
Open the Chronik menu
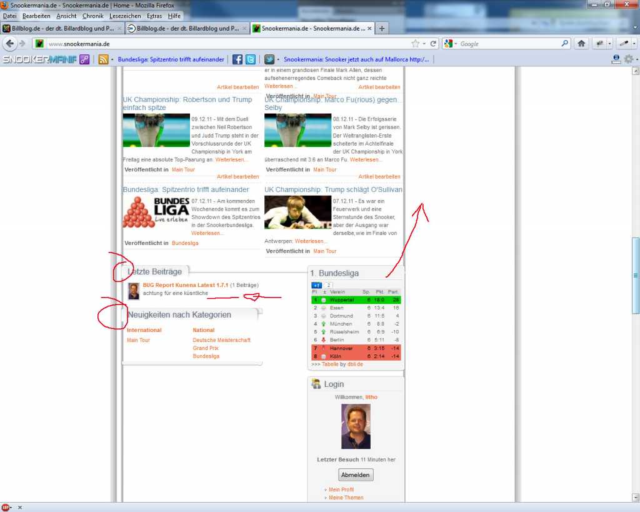tap(93, 16)
